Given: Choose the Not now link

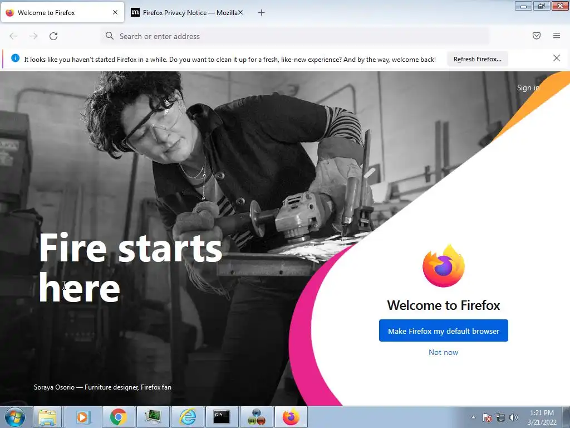Looking at the screenshot, I should [443, 352].
